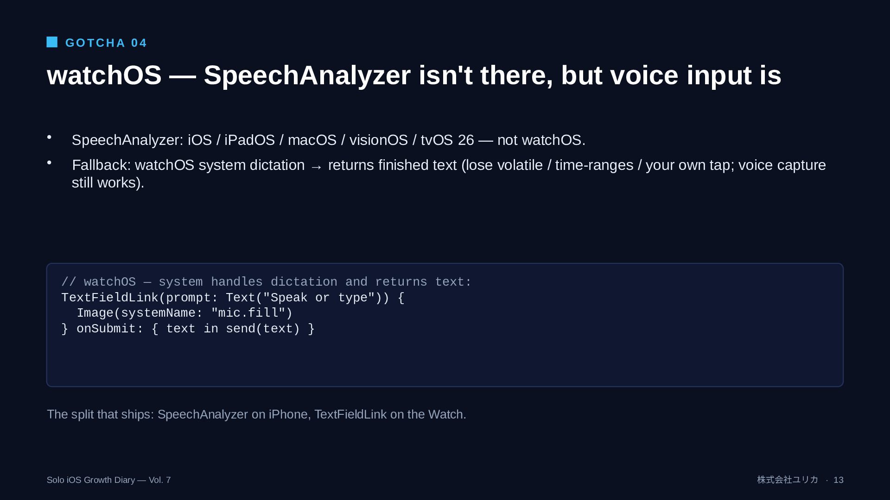Click the page number 13
890x500 pixels.
tap(838, 480)
